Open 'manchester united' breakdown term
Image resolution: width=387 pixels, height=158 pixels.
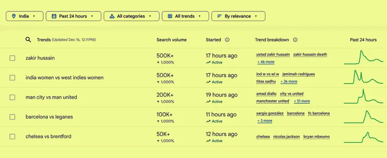[x=273, y=101]
